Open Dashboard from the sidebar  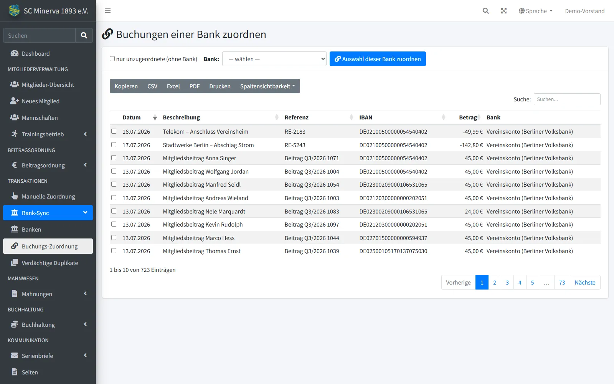click(48, 53)
